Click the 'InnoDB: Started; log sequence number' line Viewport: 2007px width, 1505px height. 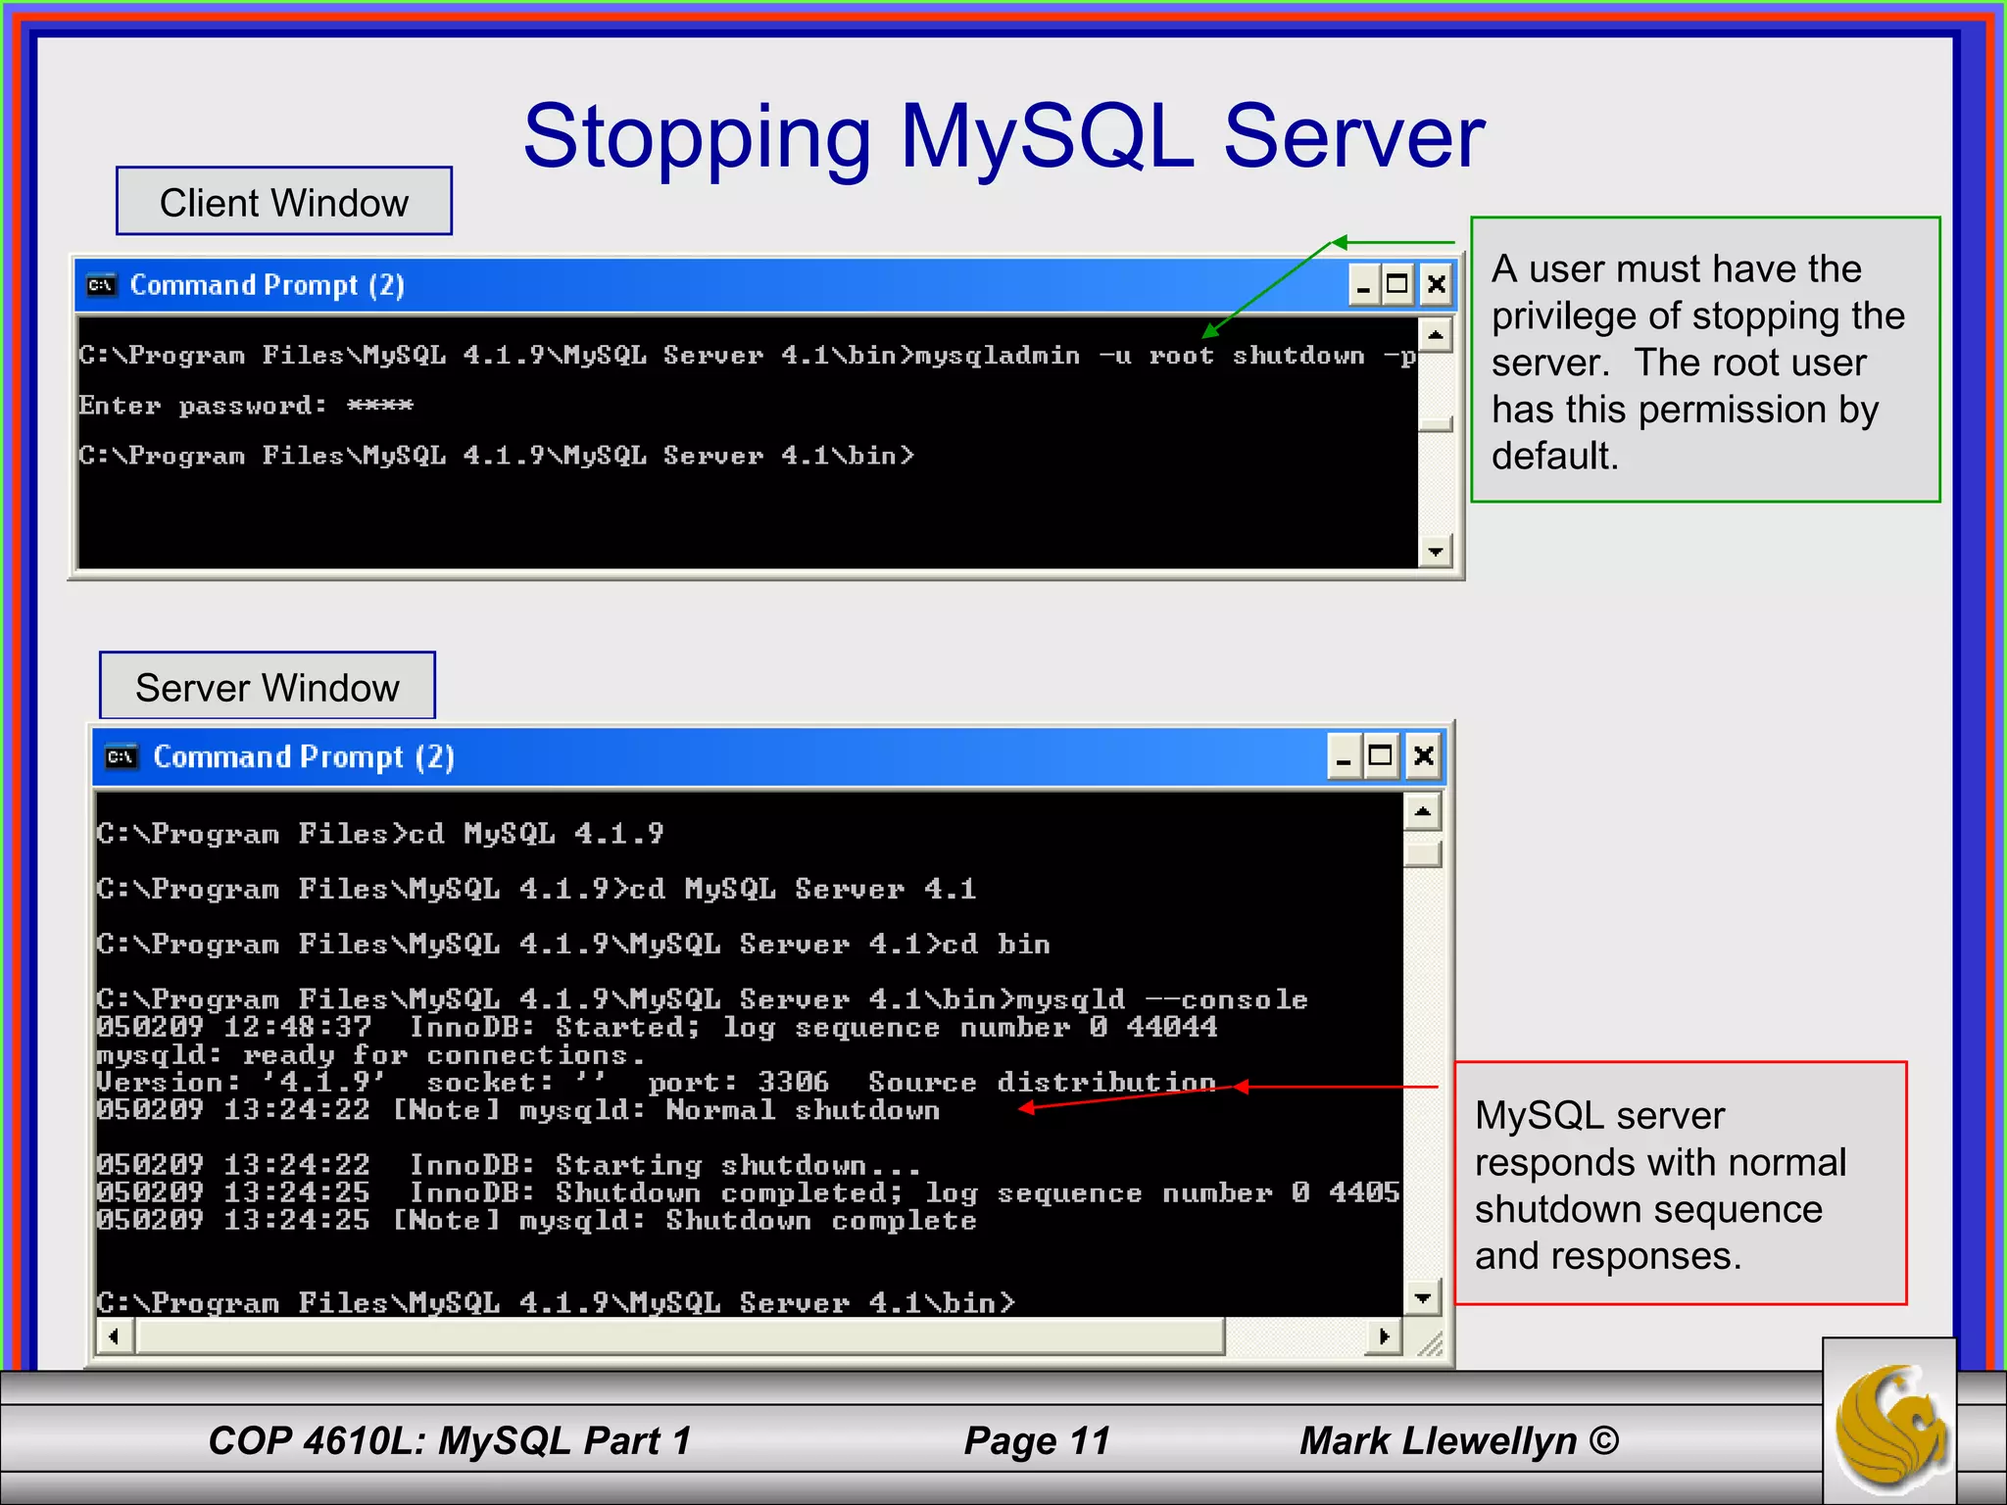657,1027
